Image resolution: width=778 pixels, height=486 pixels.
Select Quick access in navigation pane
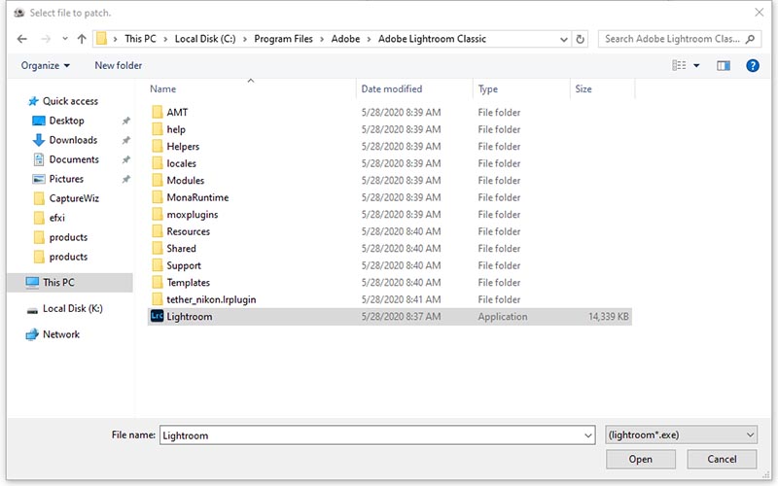pyautogui.click(x=70, y=101)
